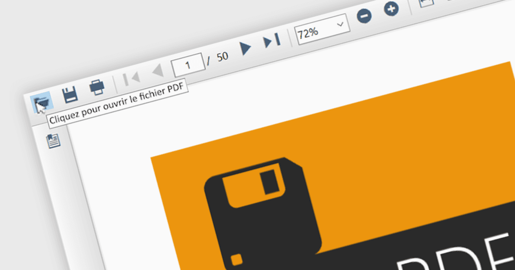Click the floppy disk image on PDF page
Image resolution: width=515 pixels, height=270 pixels.
coord(263,215)
